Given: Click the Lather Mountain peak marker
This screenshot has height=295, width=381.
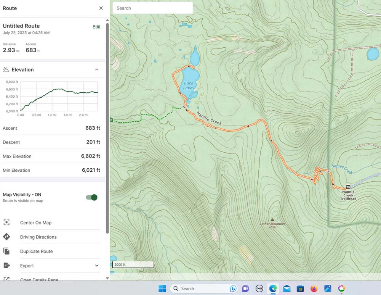Looking at the screenshot, I should click(272, 219).
